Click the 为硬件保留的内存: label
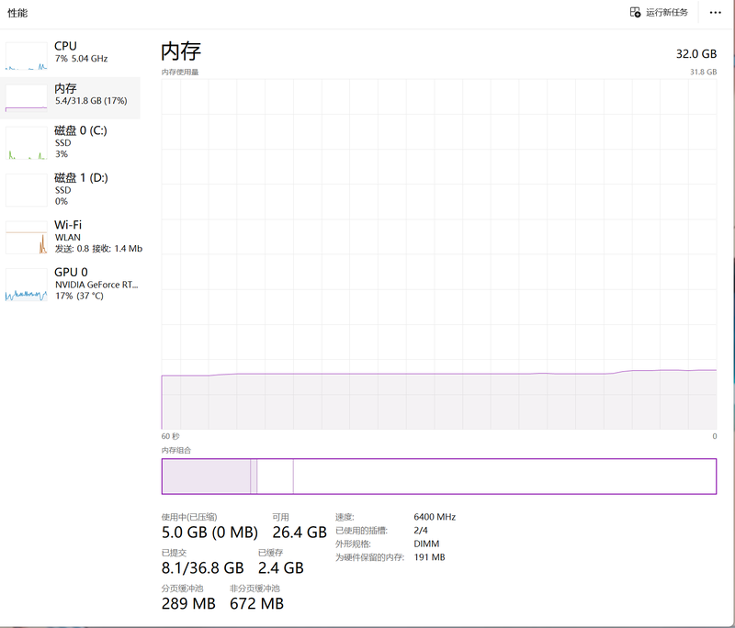 [x=369, y=557]
